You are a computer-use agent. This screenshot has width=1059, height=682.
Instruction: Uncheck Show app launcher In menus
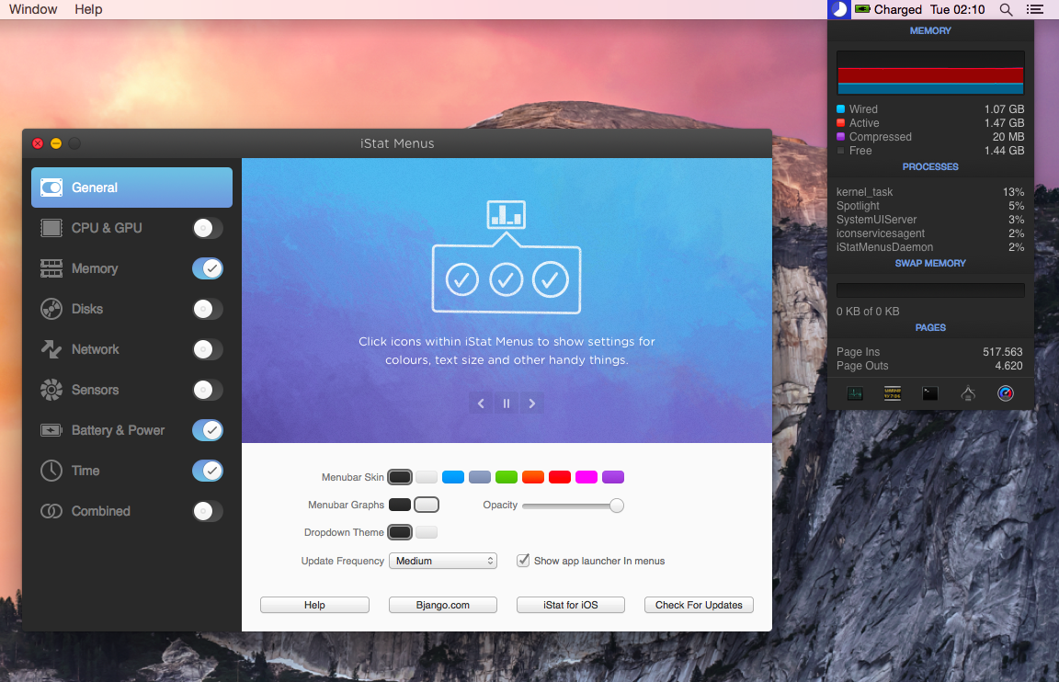(x=522, y=561)
